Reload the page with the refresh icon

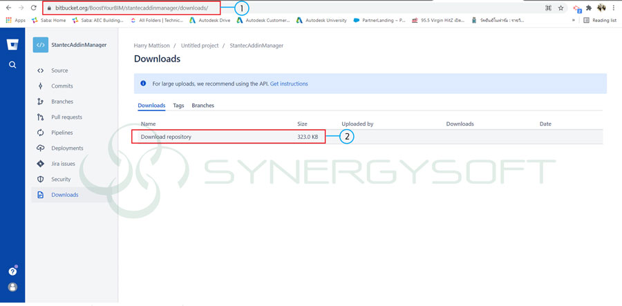click(x=34, y=8)
